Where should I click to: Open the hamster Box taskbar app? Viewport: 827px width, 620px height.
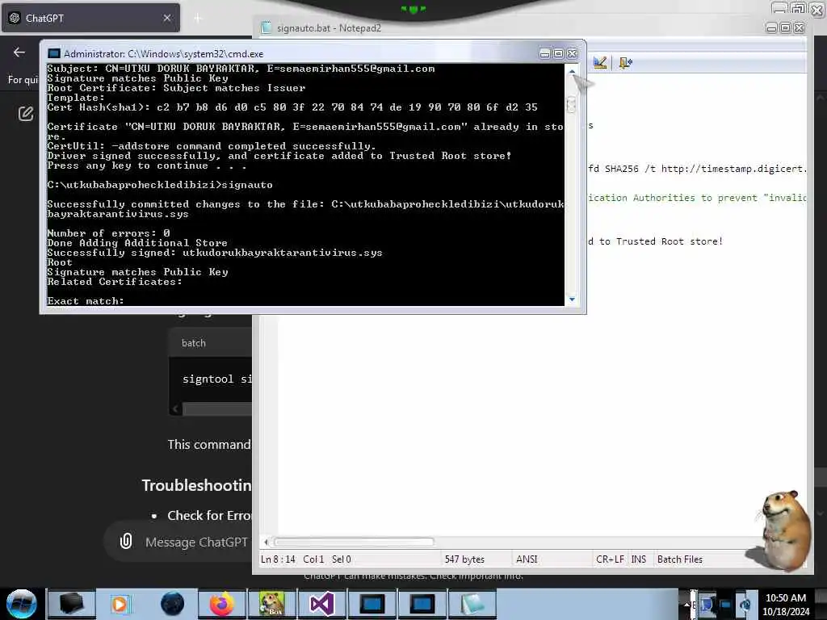click(272, 604)
